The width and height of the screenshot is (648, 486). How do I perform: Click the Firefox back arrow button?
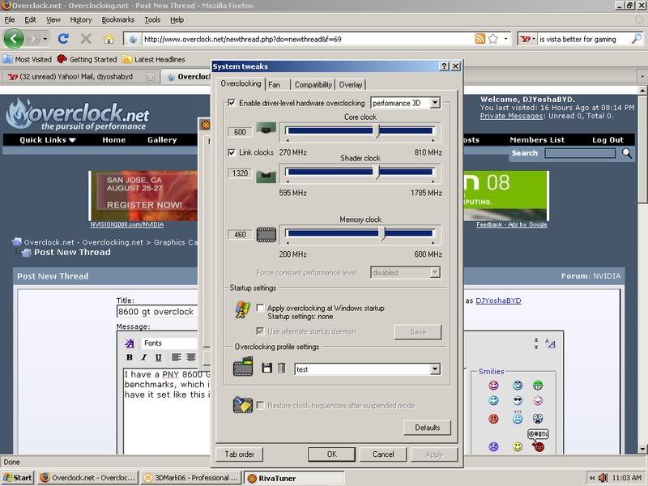point(14,38)
